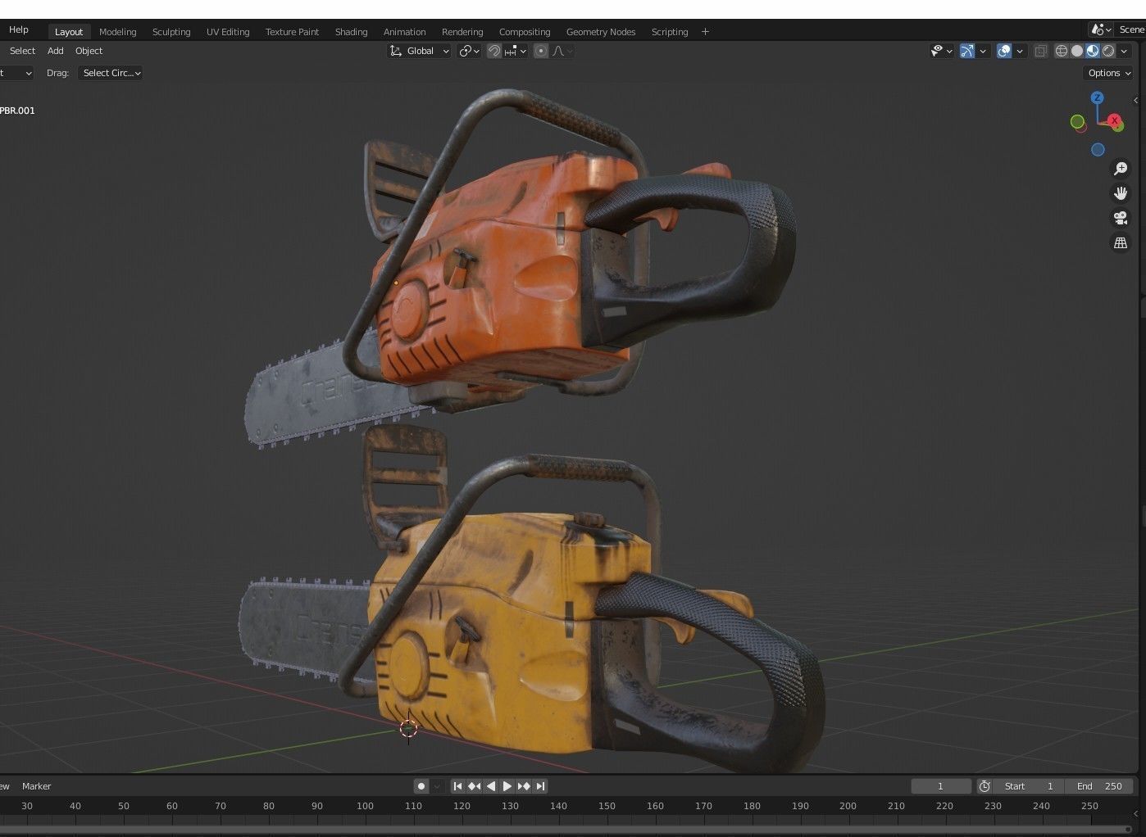
Task: Click the timeline horizontal scrollbar
Action: (566, 829)
